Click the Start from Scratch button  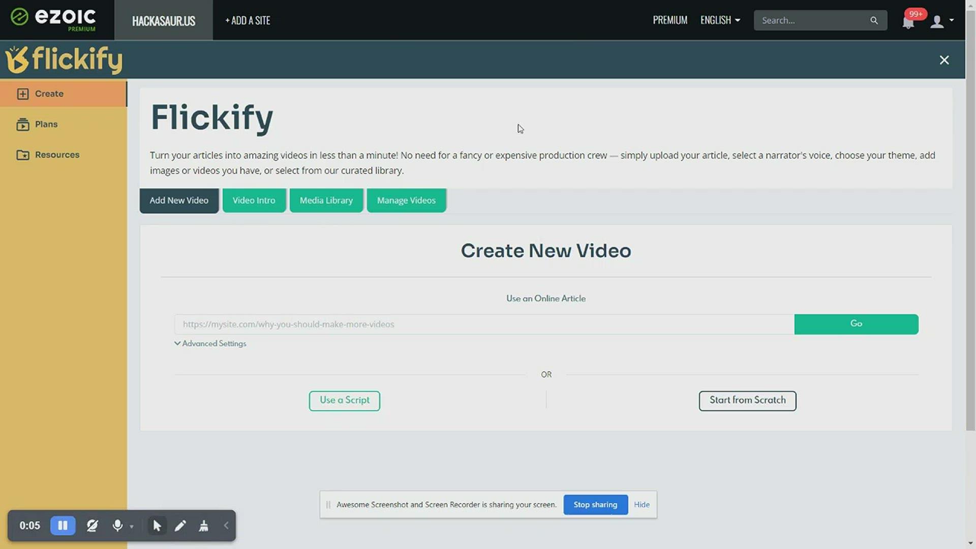(747, 401)
